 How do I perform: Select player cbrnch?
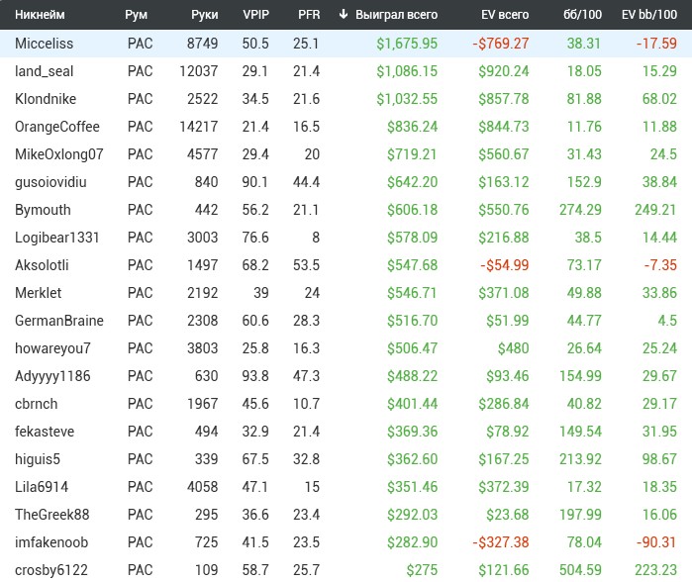click(x=37, y=404)
